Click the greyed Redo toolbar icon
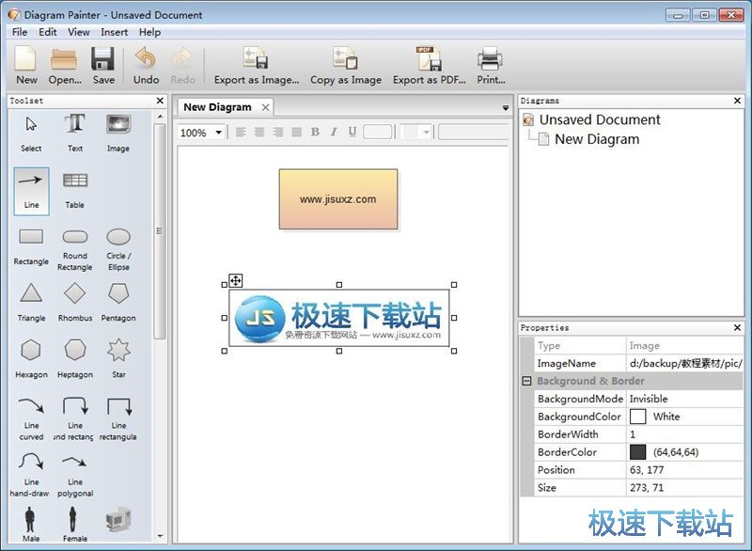752x551 pixels. (x=182, y=66)
